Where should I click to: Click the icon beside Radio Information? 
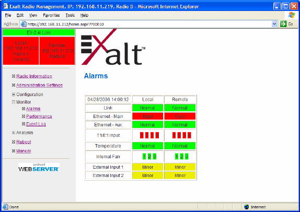[14, 76]
